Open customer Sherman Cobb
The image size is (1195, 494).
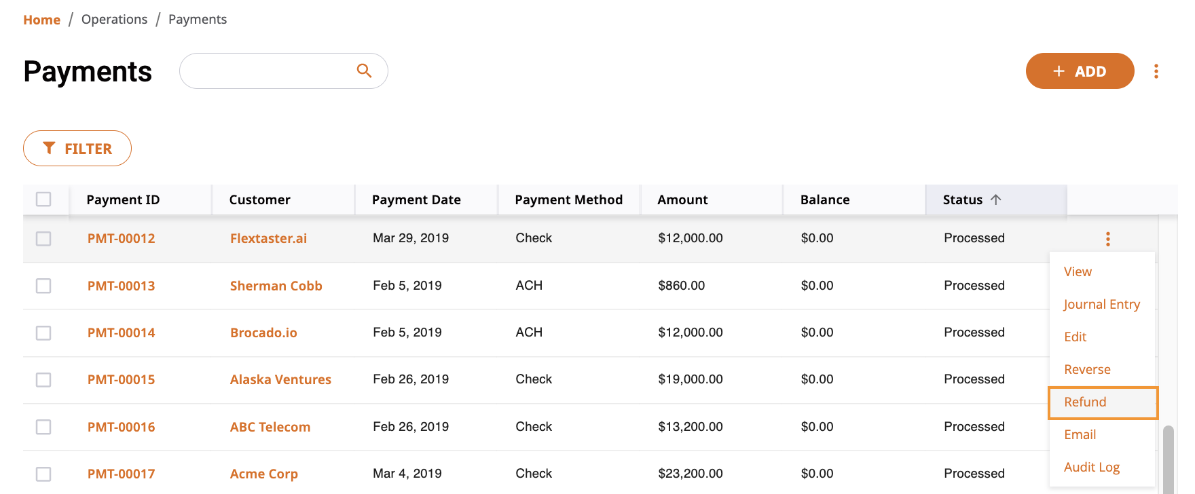point(276,286)
